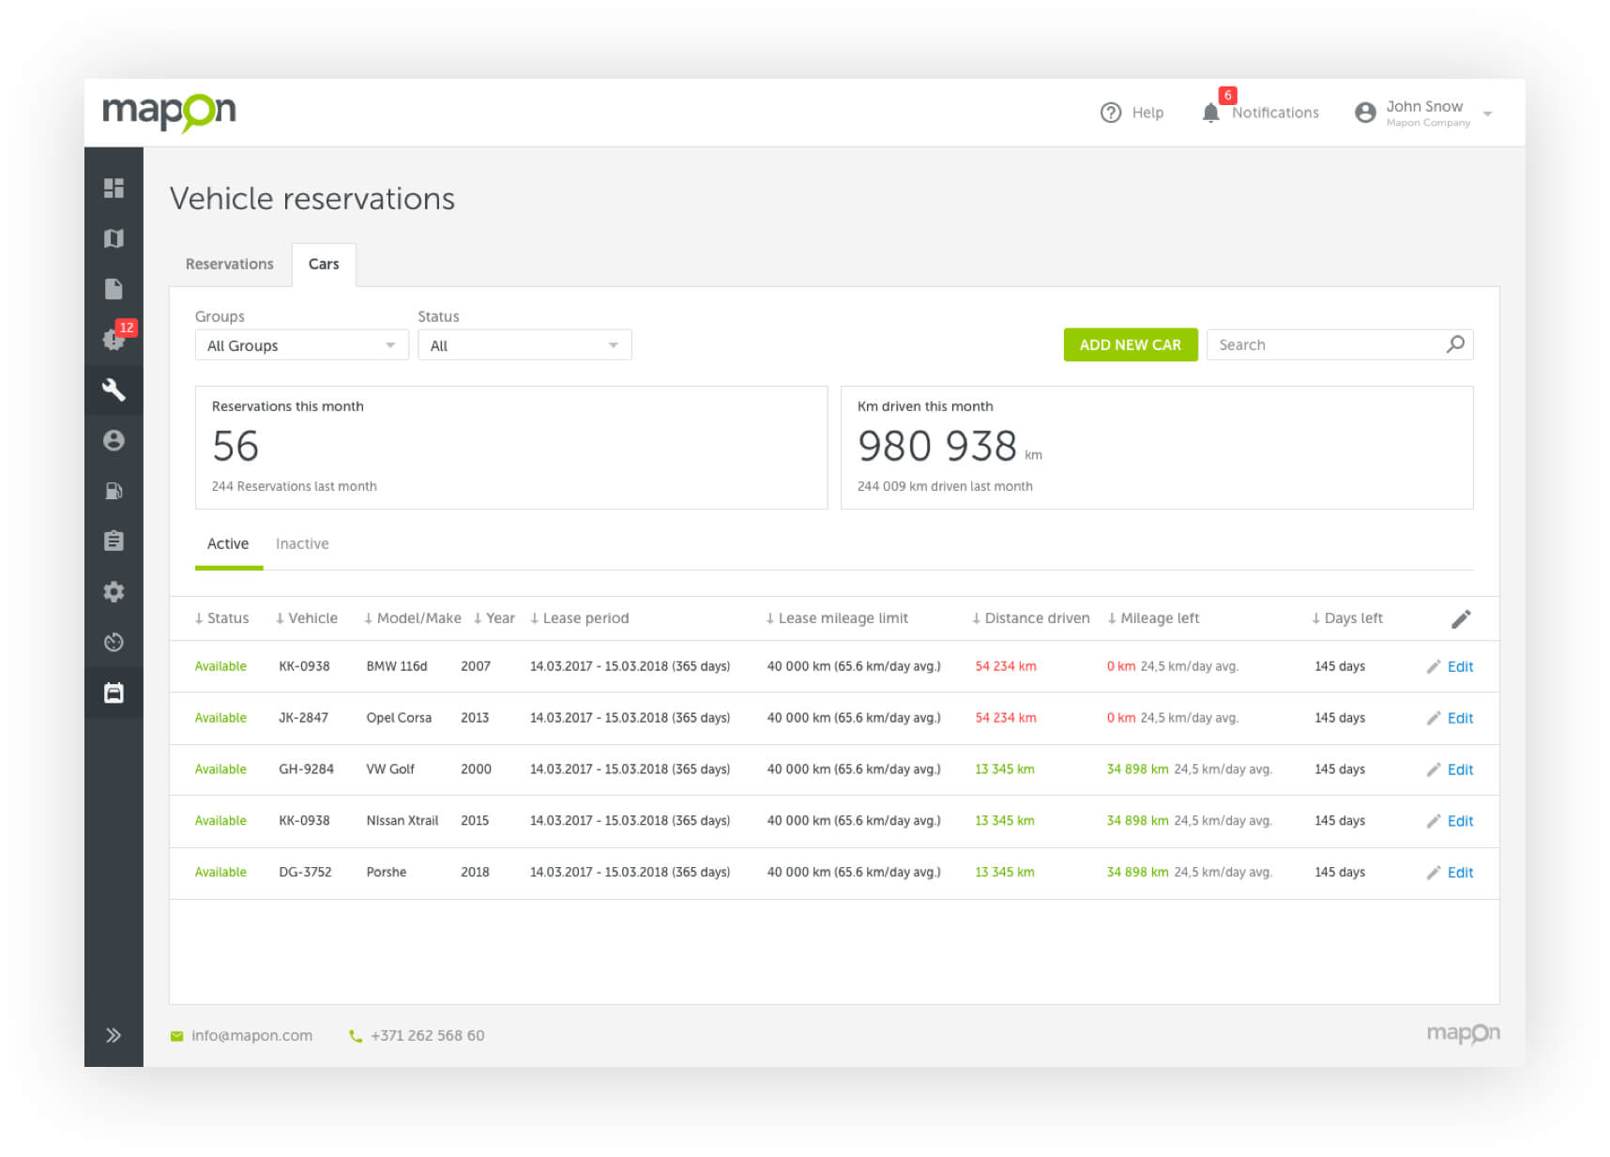Sort the table by Lease mileage limit
The image size is (1610, 1157).
point(837,618)
